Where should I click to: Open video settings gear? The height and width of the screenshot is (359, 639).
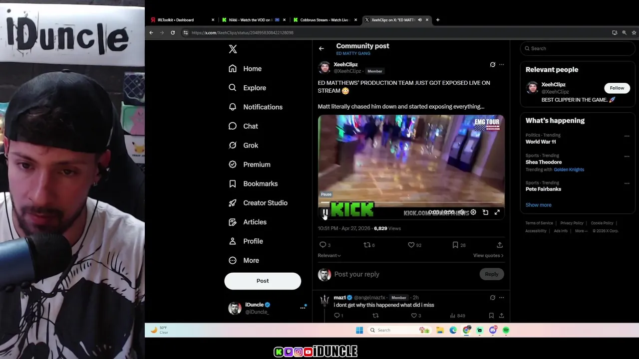(x=473, y=212)
